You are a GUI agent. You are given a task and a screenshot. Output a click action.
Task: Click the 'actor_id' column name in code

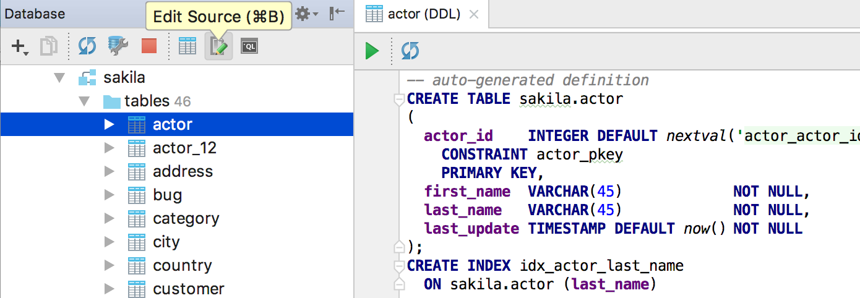tap(458, 136)
